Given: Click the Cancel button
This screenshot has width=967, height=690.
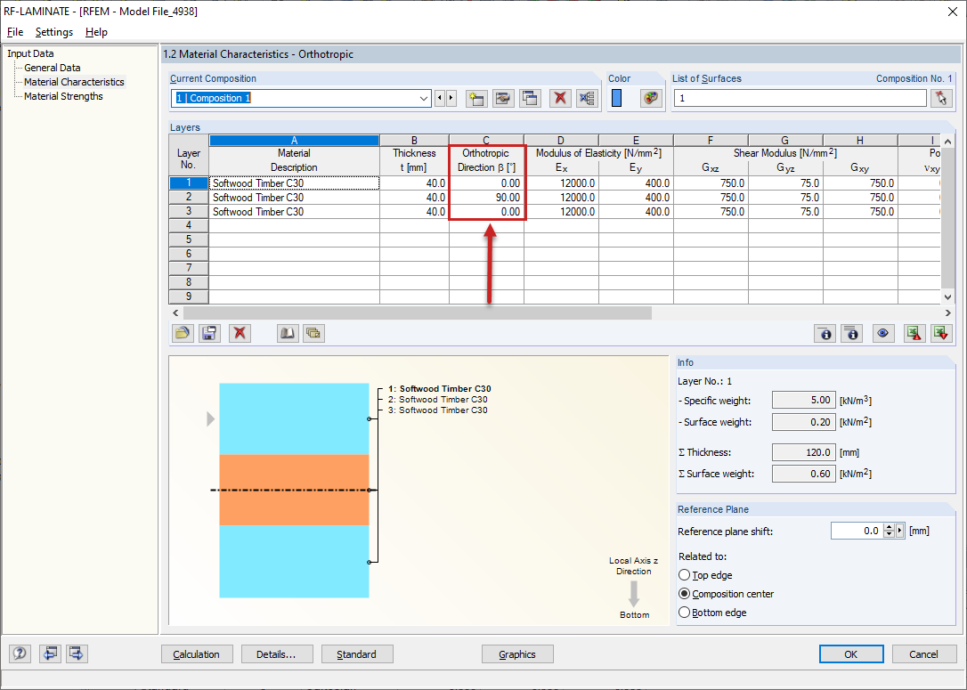Looking at the screenshot, I should 924,654.
